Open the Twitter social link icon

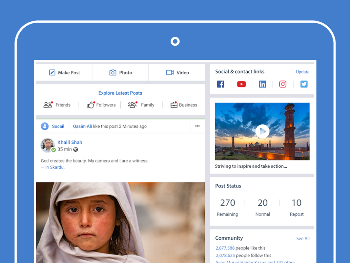point(304,84)
